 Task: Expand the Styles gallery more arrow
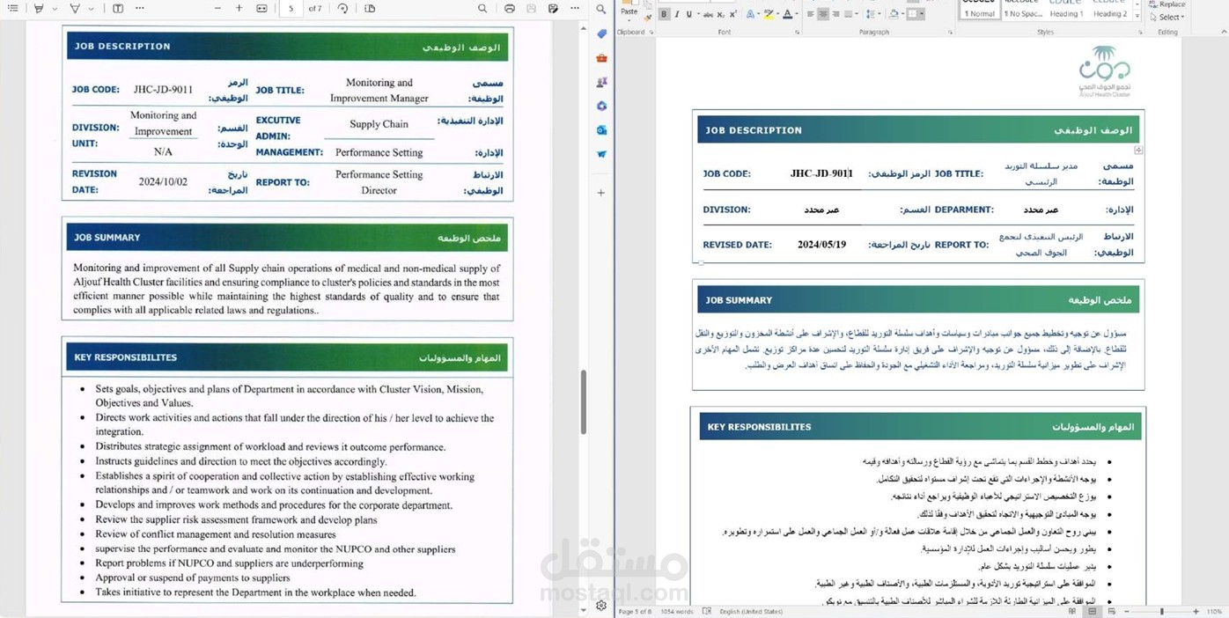click(x=1137, y=16)
